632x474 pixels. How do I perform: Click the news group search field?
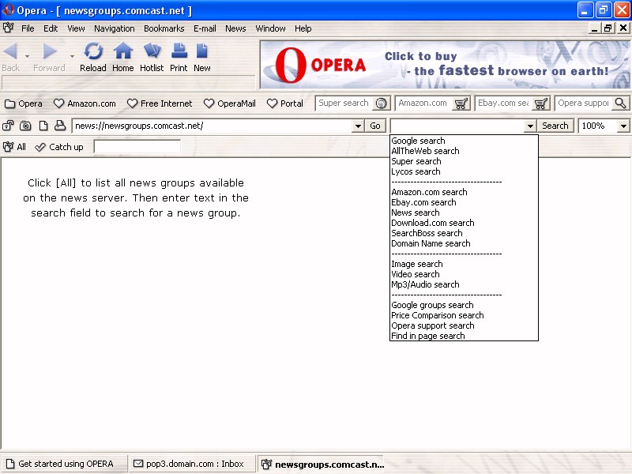click(x=137, y=147)
